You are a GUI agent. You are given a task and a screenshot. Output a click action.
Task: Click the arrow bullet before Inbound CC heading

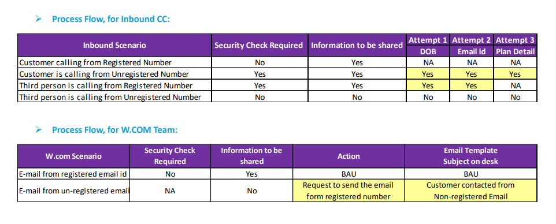[39, 19]
